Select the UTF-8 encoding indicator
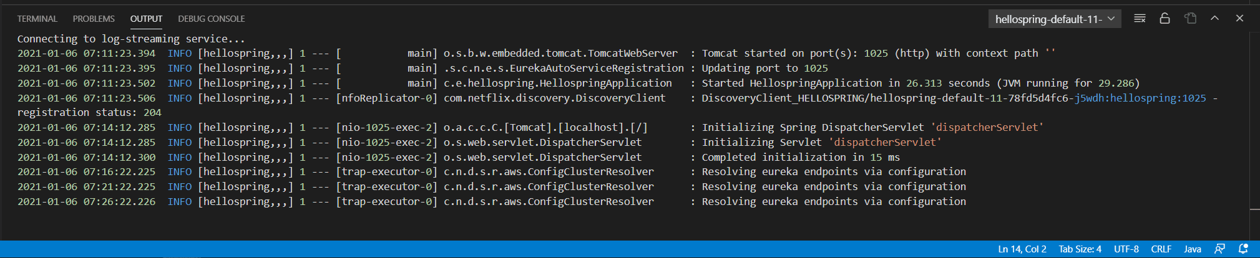This screenshot has width=1260, height=258. (1126, 249)
